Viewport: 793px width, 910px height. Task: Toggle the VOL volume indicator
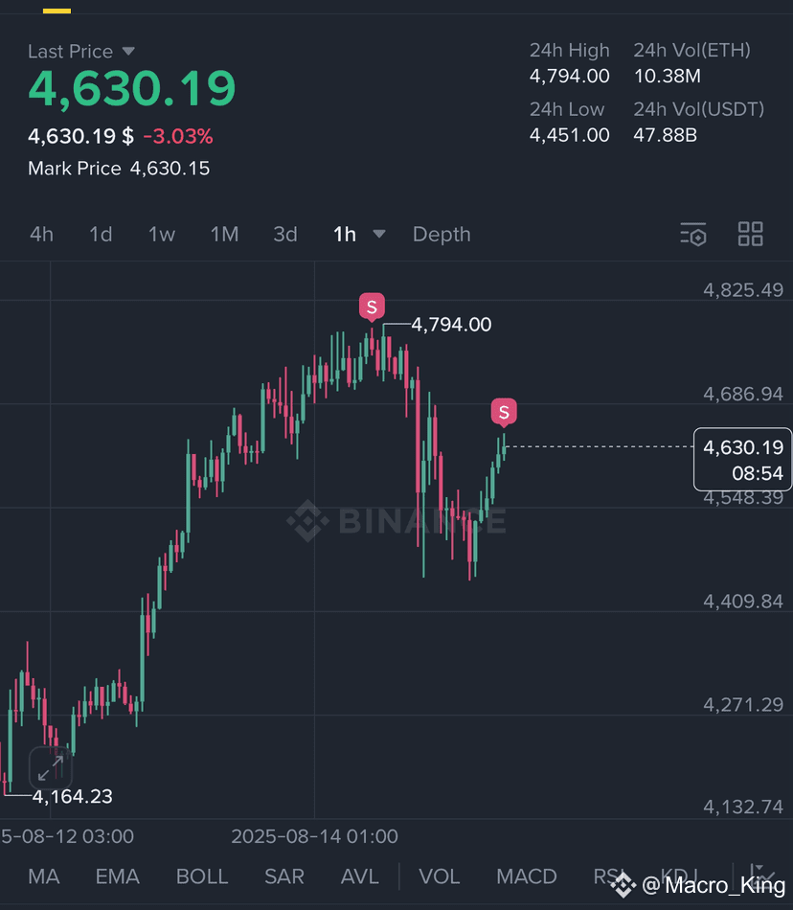(439, 876)
